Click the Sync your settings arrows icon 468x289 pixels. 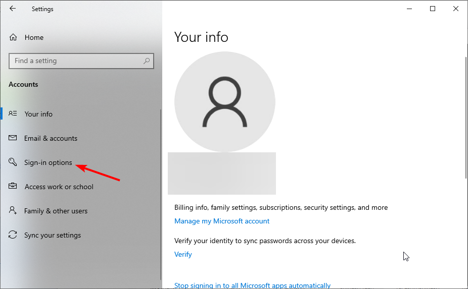(x=13, y=235)
